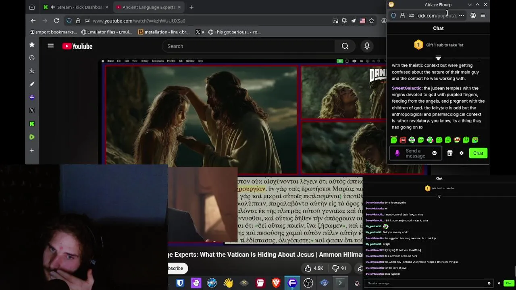Close the Ancient Language Experts tab
Screen dimensions: 516x290
click(179, 7)
